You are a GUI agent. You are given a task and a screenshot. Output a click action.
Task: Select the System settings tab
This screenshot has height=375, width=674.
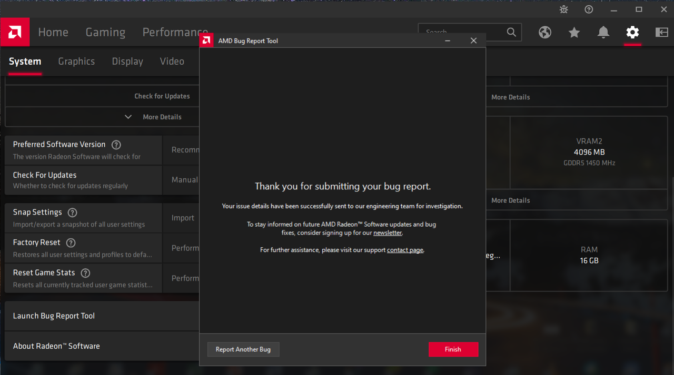[25, 61]
